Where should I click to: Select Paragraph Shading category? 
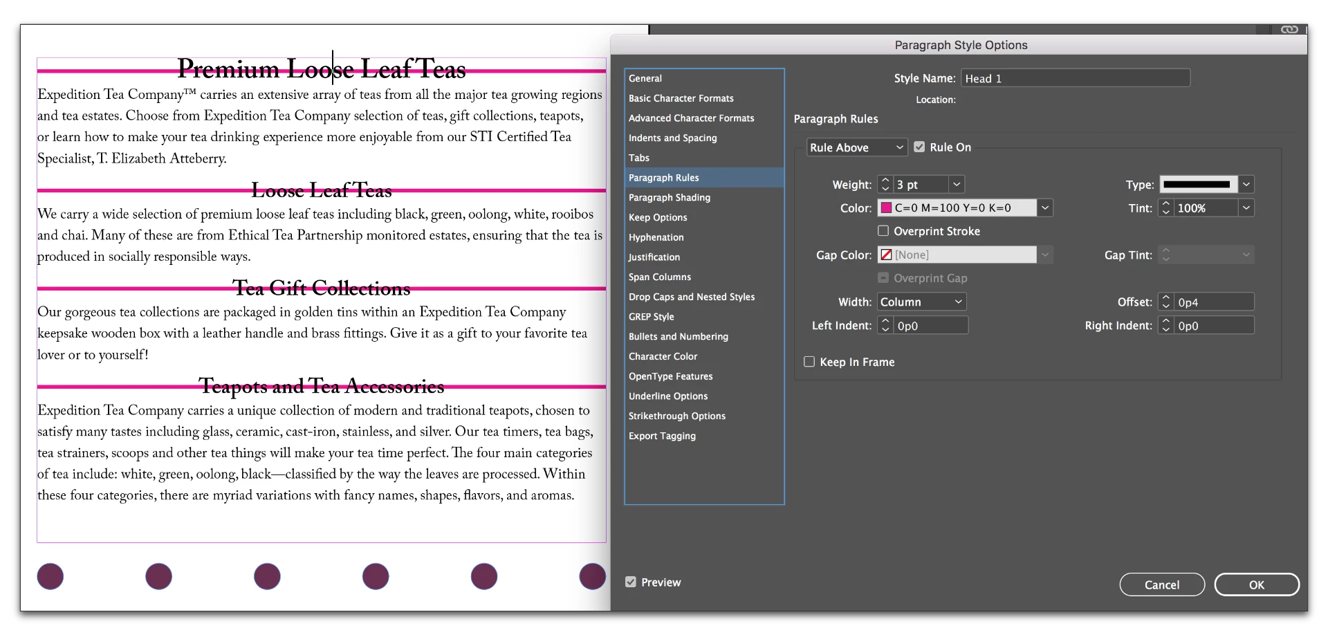(704, 197)
